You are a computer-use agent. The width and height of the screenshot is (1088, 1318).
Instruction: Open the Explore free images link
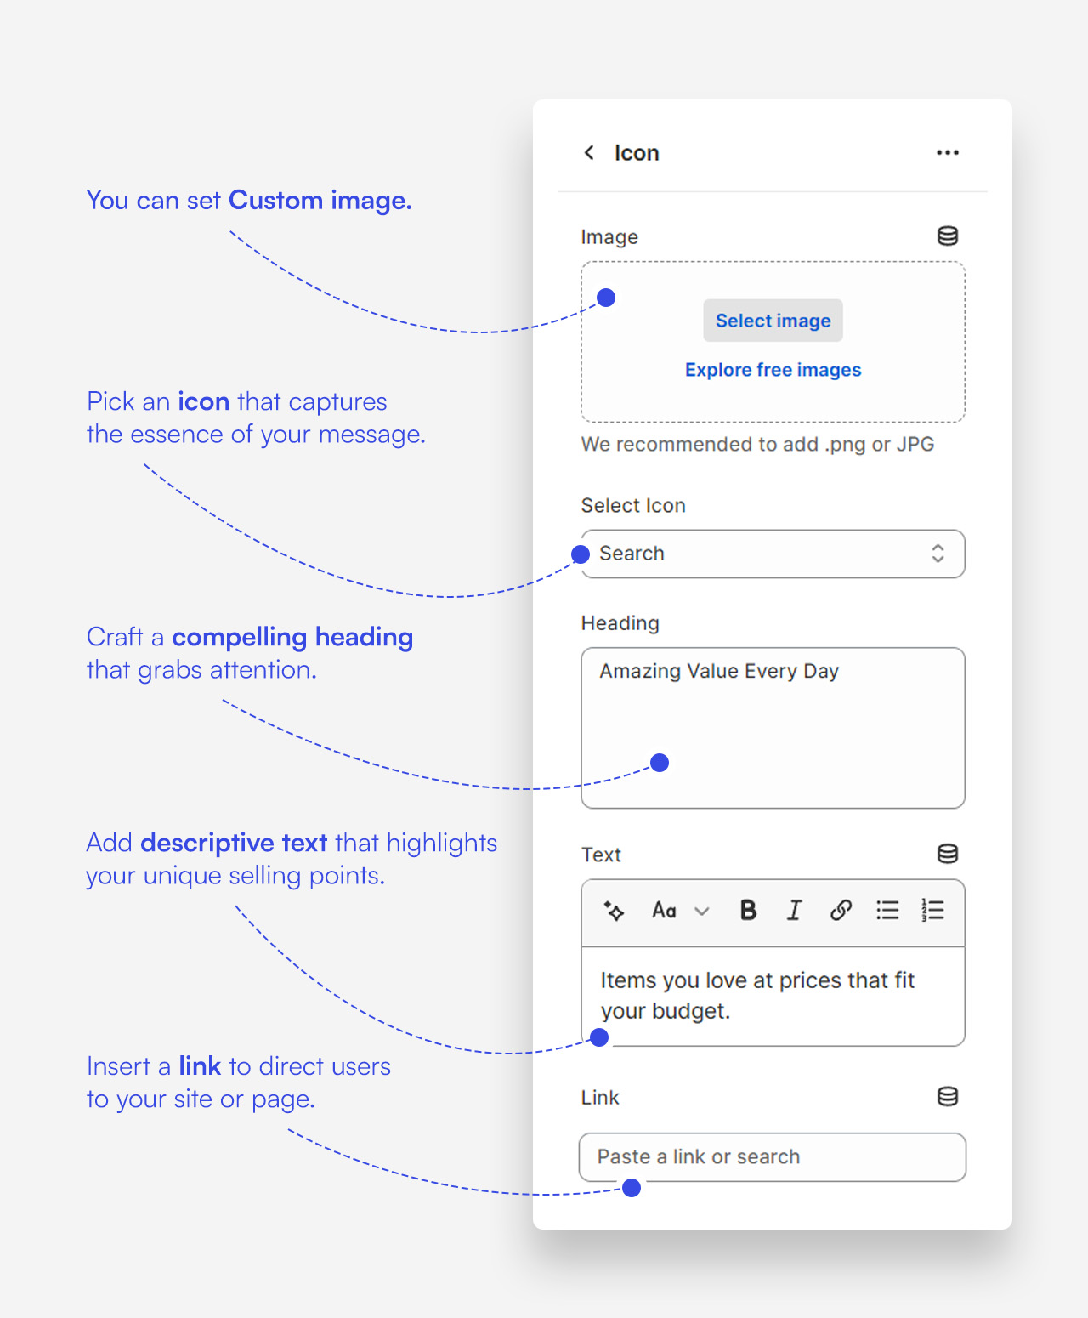click(773, 370)
